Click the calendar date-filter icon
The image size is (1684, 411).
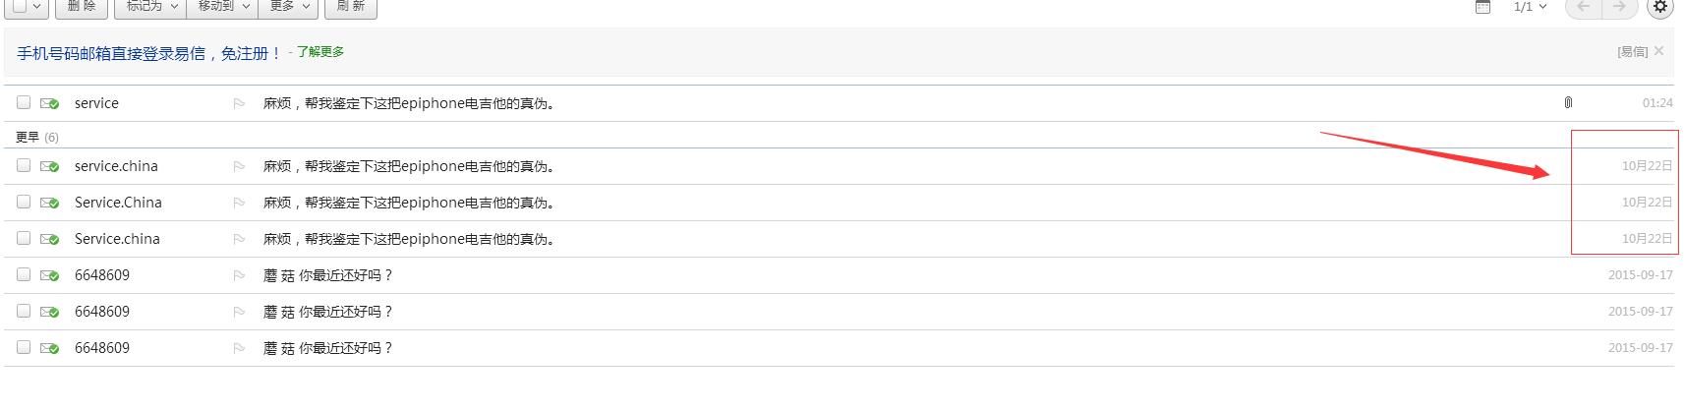1482,7
